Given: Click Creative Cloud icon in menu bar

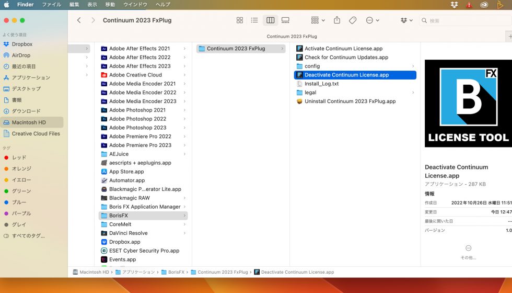Looking at the screenshot, I should (x=484, y=5).
